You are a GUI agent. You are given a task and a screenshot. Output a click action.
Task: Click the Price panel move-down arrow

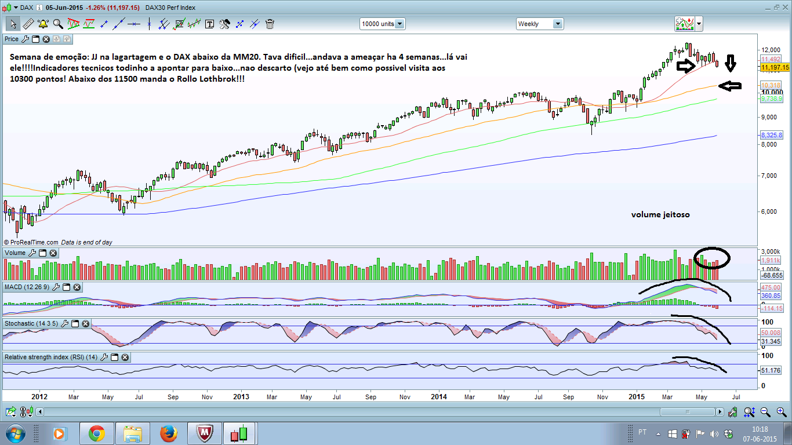[x=56, y=39]
